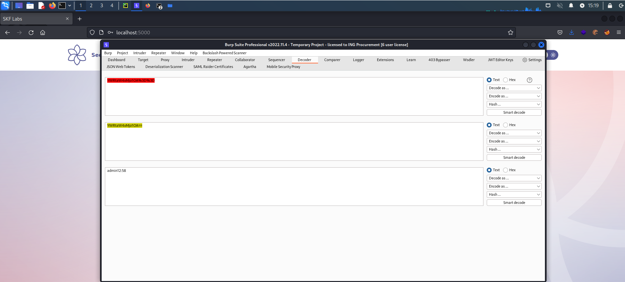Open the Kali applications menu
Screen dimensions: 625x282
pos(5,6)
